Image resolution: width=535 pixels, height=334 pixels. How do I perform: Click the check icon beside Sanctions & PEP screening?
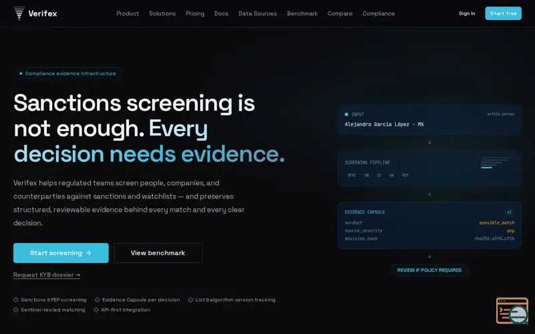pos(15,300)
